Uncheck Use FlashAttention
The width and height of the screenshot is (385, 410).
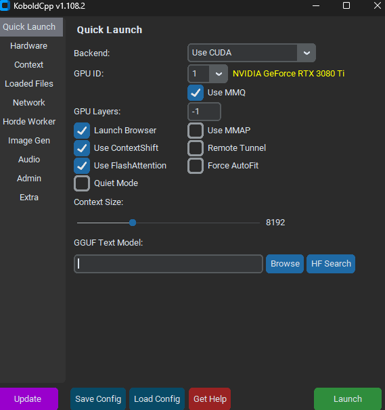point(82,166)
